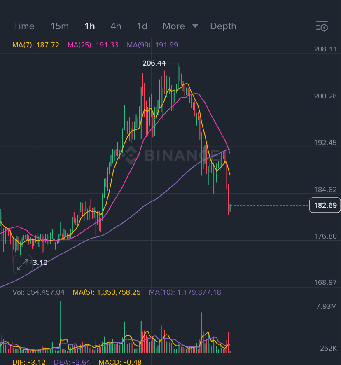Select the 1h interval tab

(x=90, y=26)
